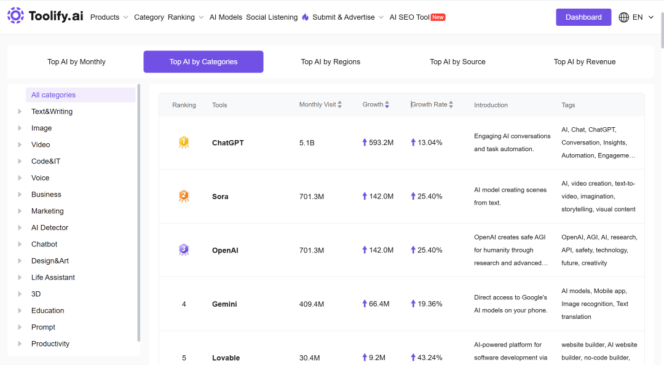Select the Education category
The width and height of the screenshot is (664, 365).
pyautogui.click(x=47, y=310)
